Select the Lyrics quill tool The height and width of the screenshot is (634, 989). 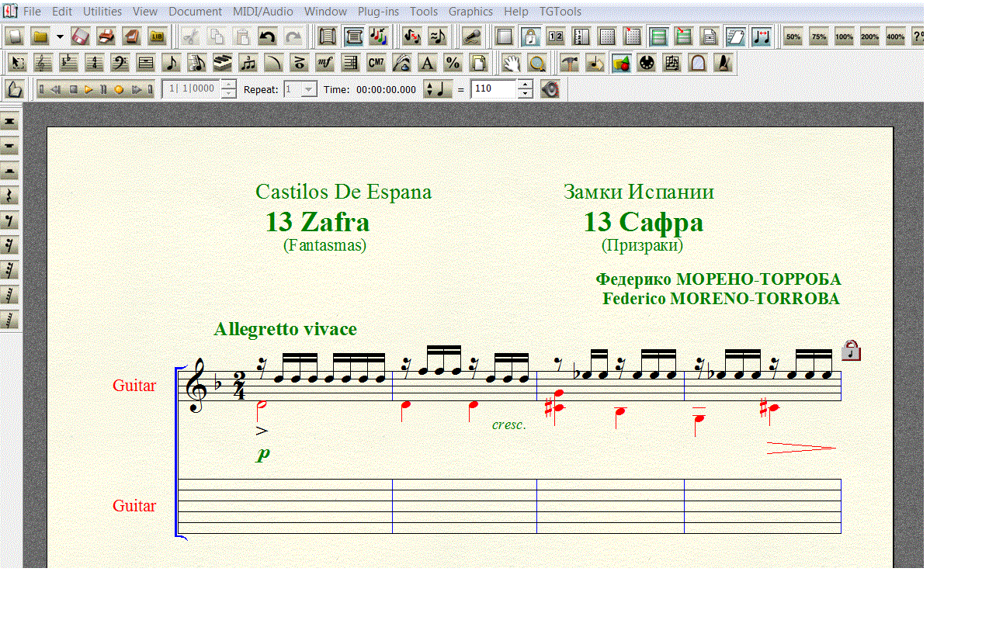pyautogui.click(x=402, y=63)
